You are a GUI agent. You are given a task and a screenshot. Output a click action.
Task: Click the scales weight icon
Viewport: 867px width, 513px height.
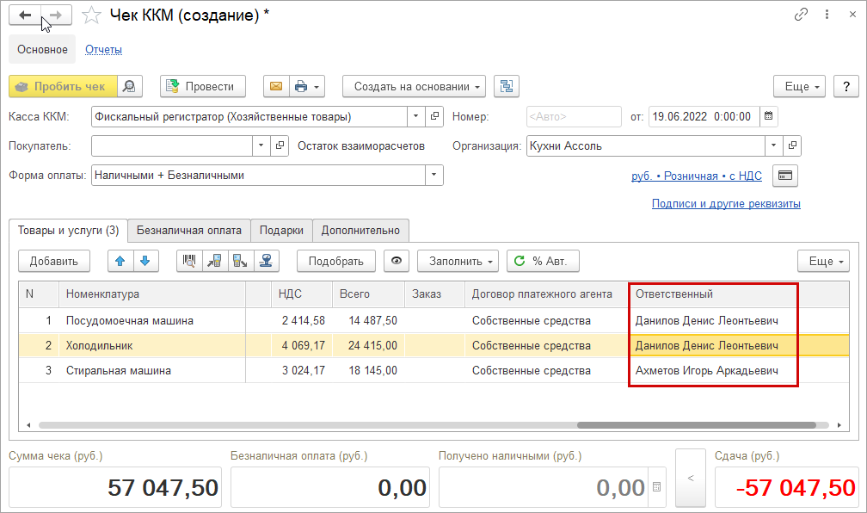(266, 261)
